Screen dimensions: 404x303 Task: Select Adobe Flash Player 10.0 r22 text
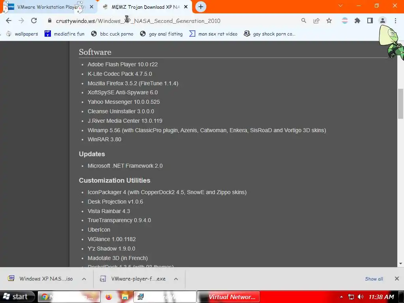point(123,64)
